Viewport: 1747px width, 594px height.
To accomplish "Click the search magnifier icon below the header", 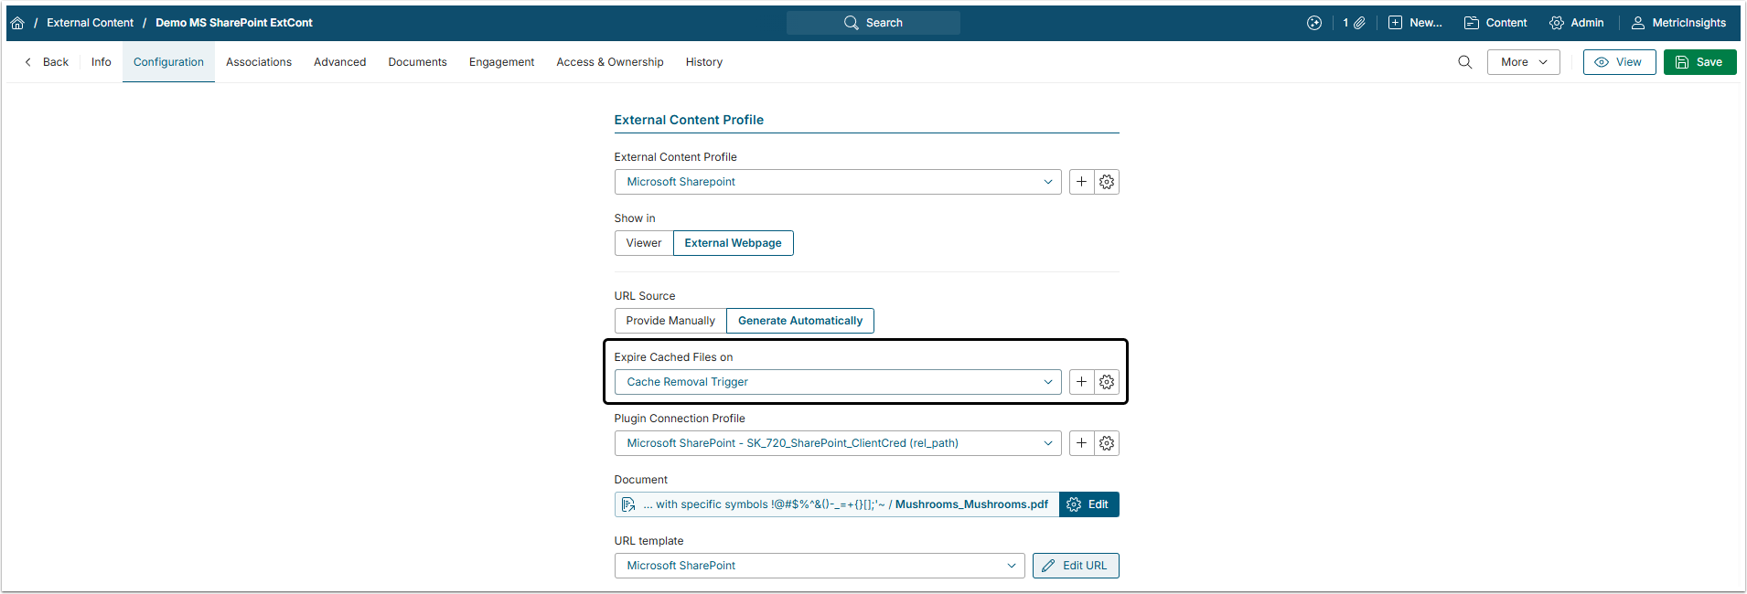I will (x=1464, y=62).
